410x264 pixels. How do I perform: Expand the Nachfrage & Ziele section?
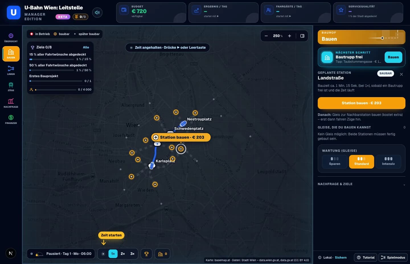(362, 184)
